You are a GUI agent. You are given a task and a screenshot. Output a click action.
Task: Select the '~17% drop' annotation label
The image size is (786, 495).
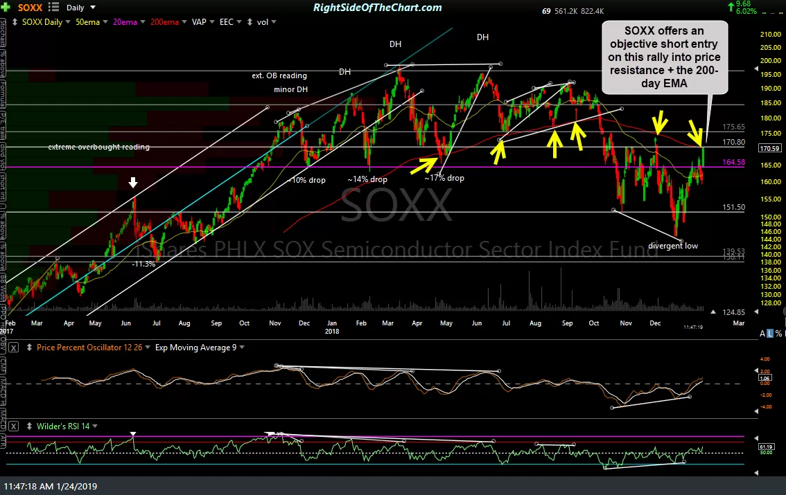[x=444, y=178]
